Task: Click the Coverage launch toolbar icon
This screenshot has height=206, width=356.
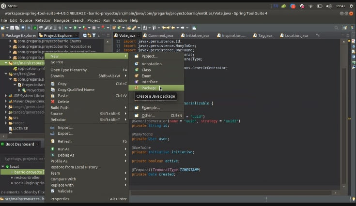Action: pyautogui.click(x=85, y=28)
